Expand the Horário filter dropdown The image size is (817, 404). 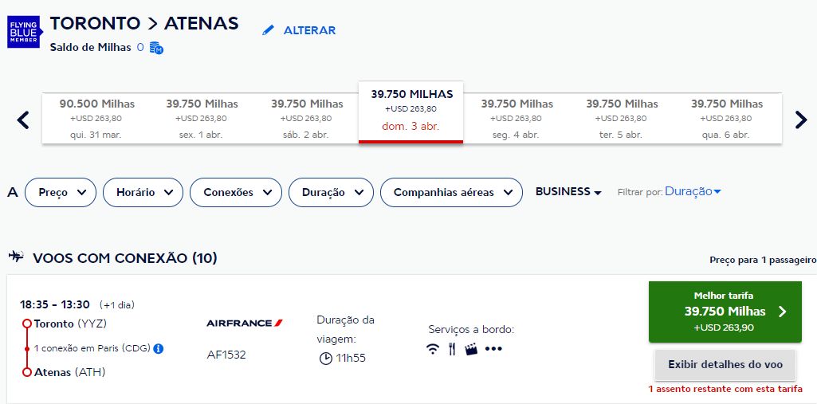point(143,193)
